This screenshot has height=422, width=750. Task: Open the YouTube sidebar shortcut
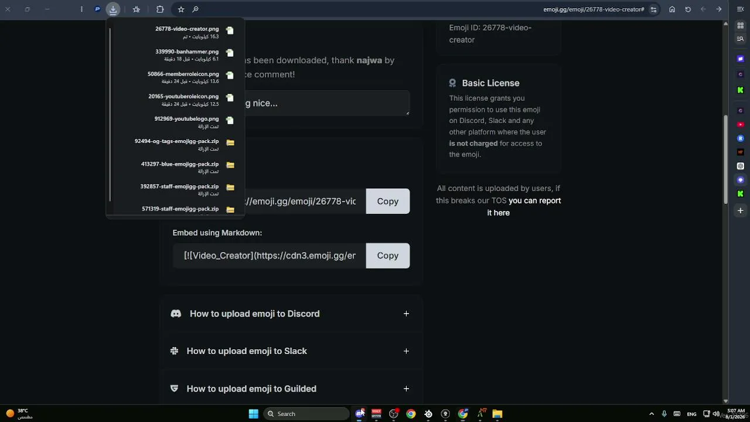[741, 124]
